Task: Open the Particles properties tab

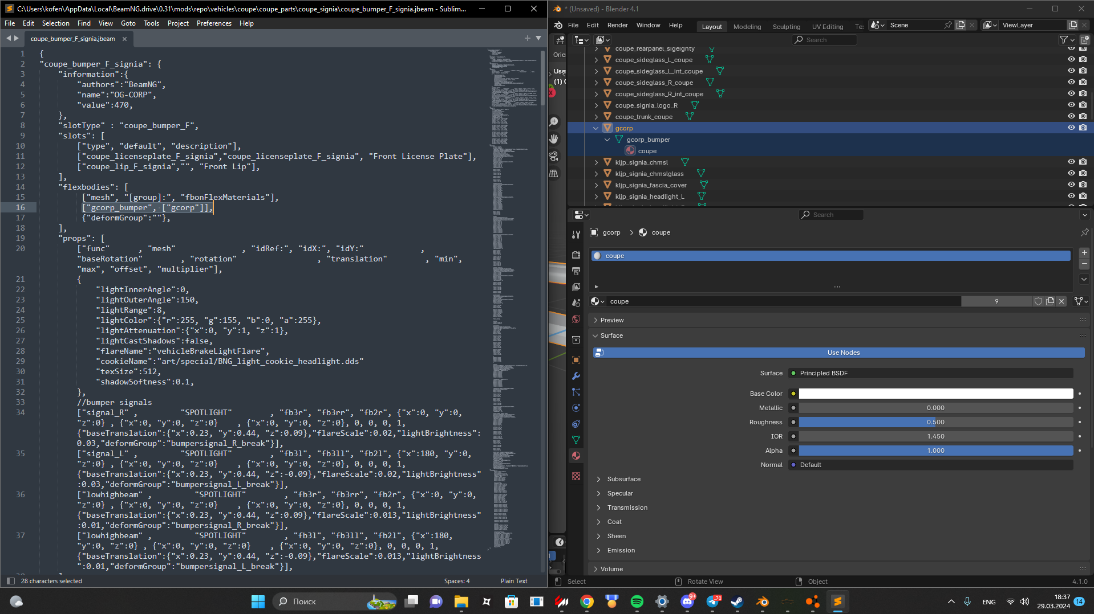Action: tap(576, 392)
